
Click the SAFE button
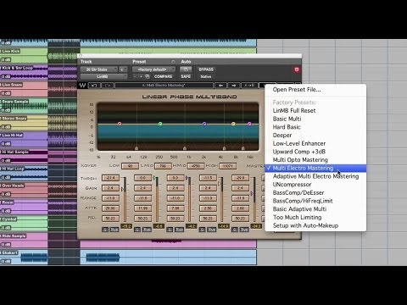click(186, 76)
